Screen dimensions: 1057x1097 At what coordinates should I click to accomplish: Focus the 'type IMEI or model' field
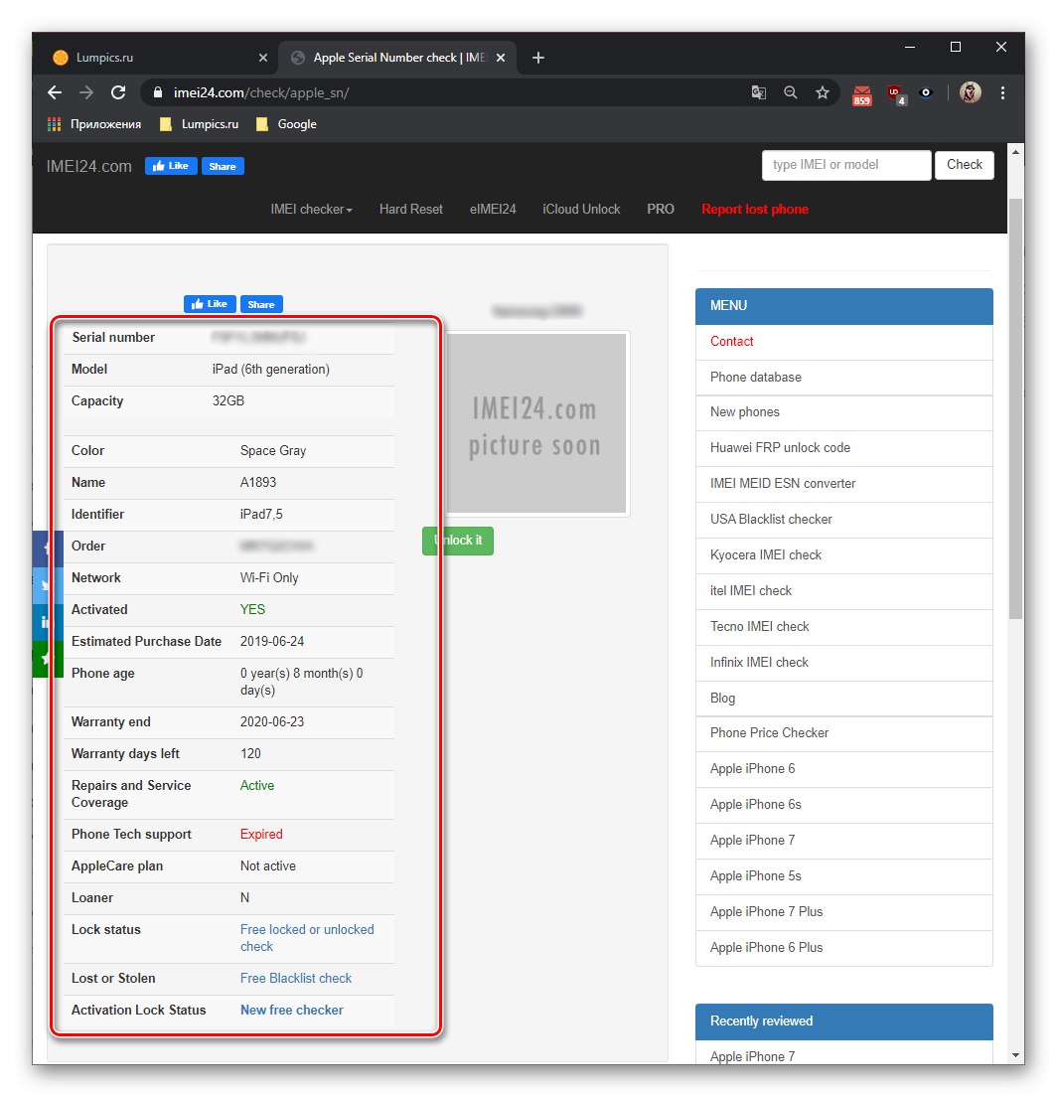(x=846, y=165)
